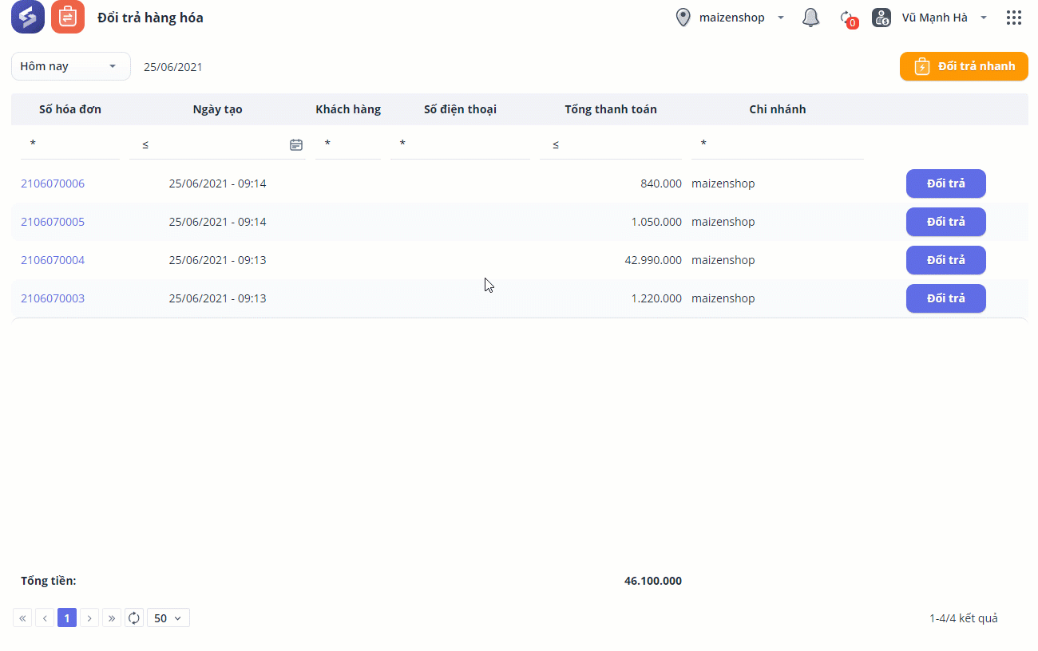Focus the Số điện thoại filter field
This screenshot has width=1038, height=651.
click(x=460, y=144)
